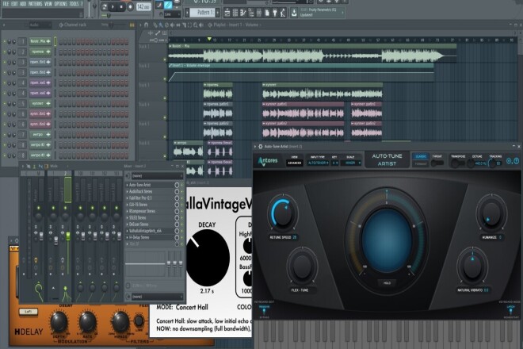Image resolution: width=523 pixels, height=349 pixels.
Task: Expand RCompressor Stereo effect slot
Action: click(128, 211)
